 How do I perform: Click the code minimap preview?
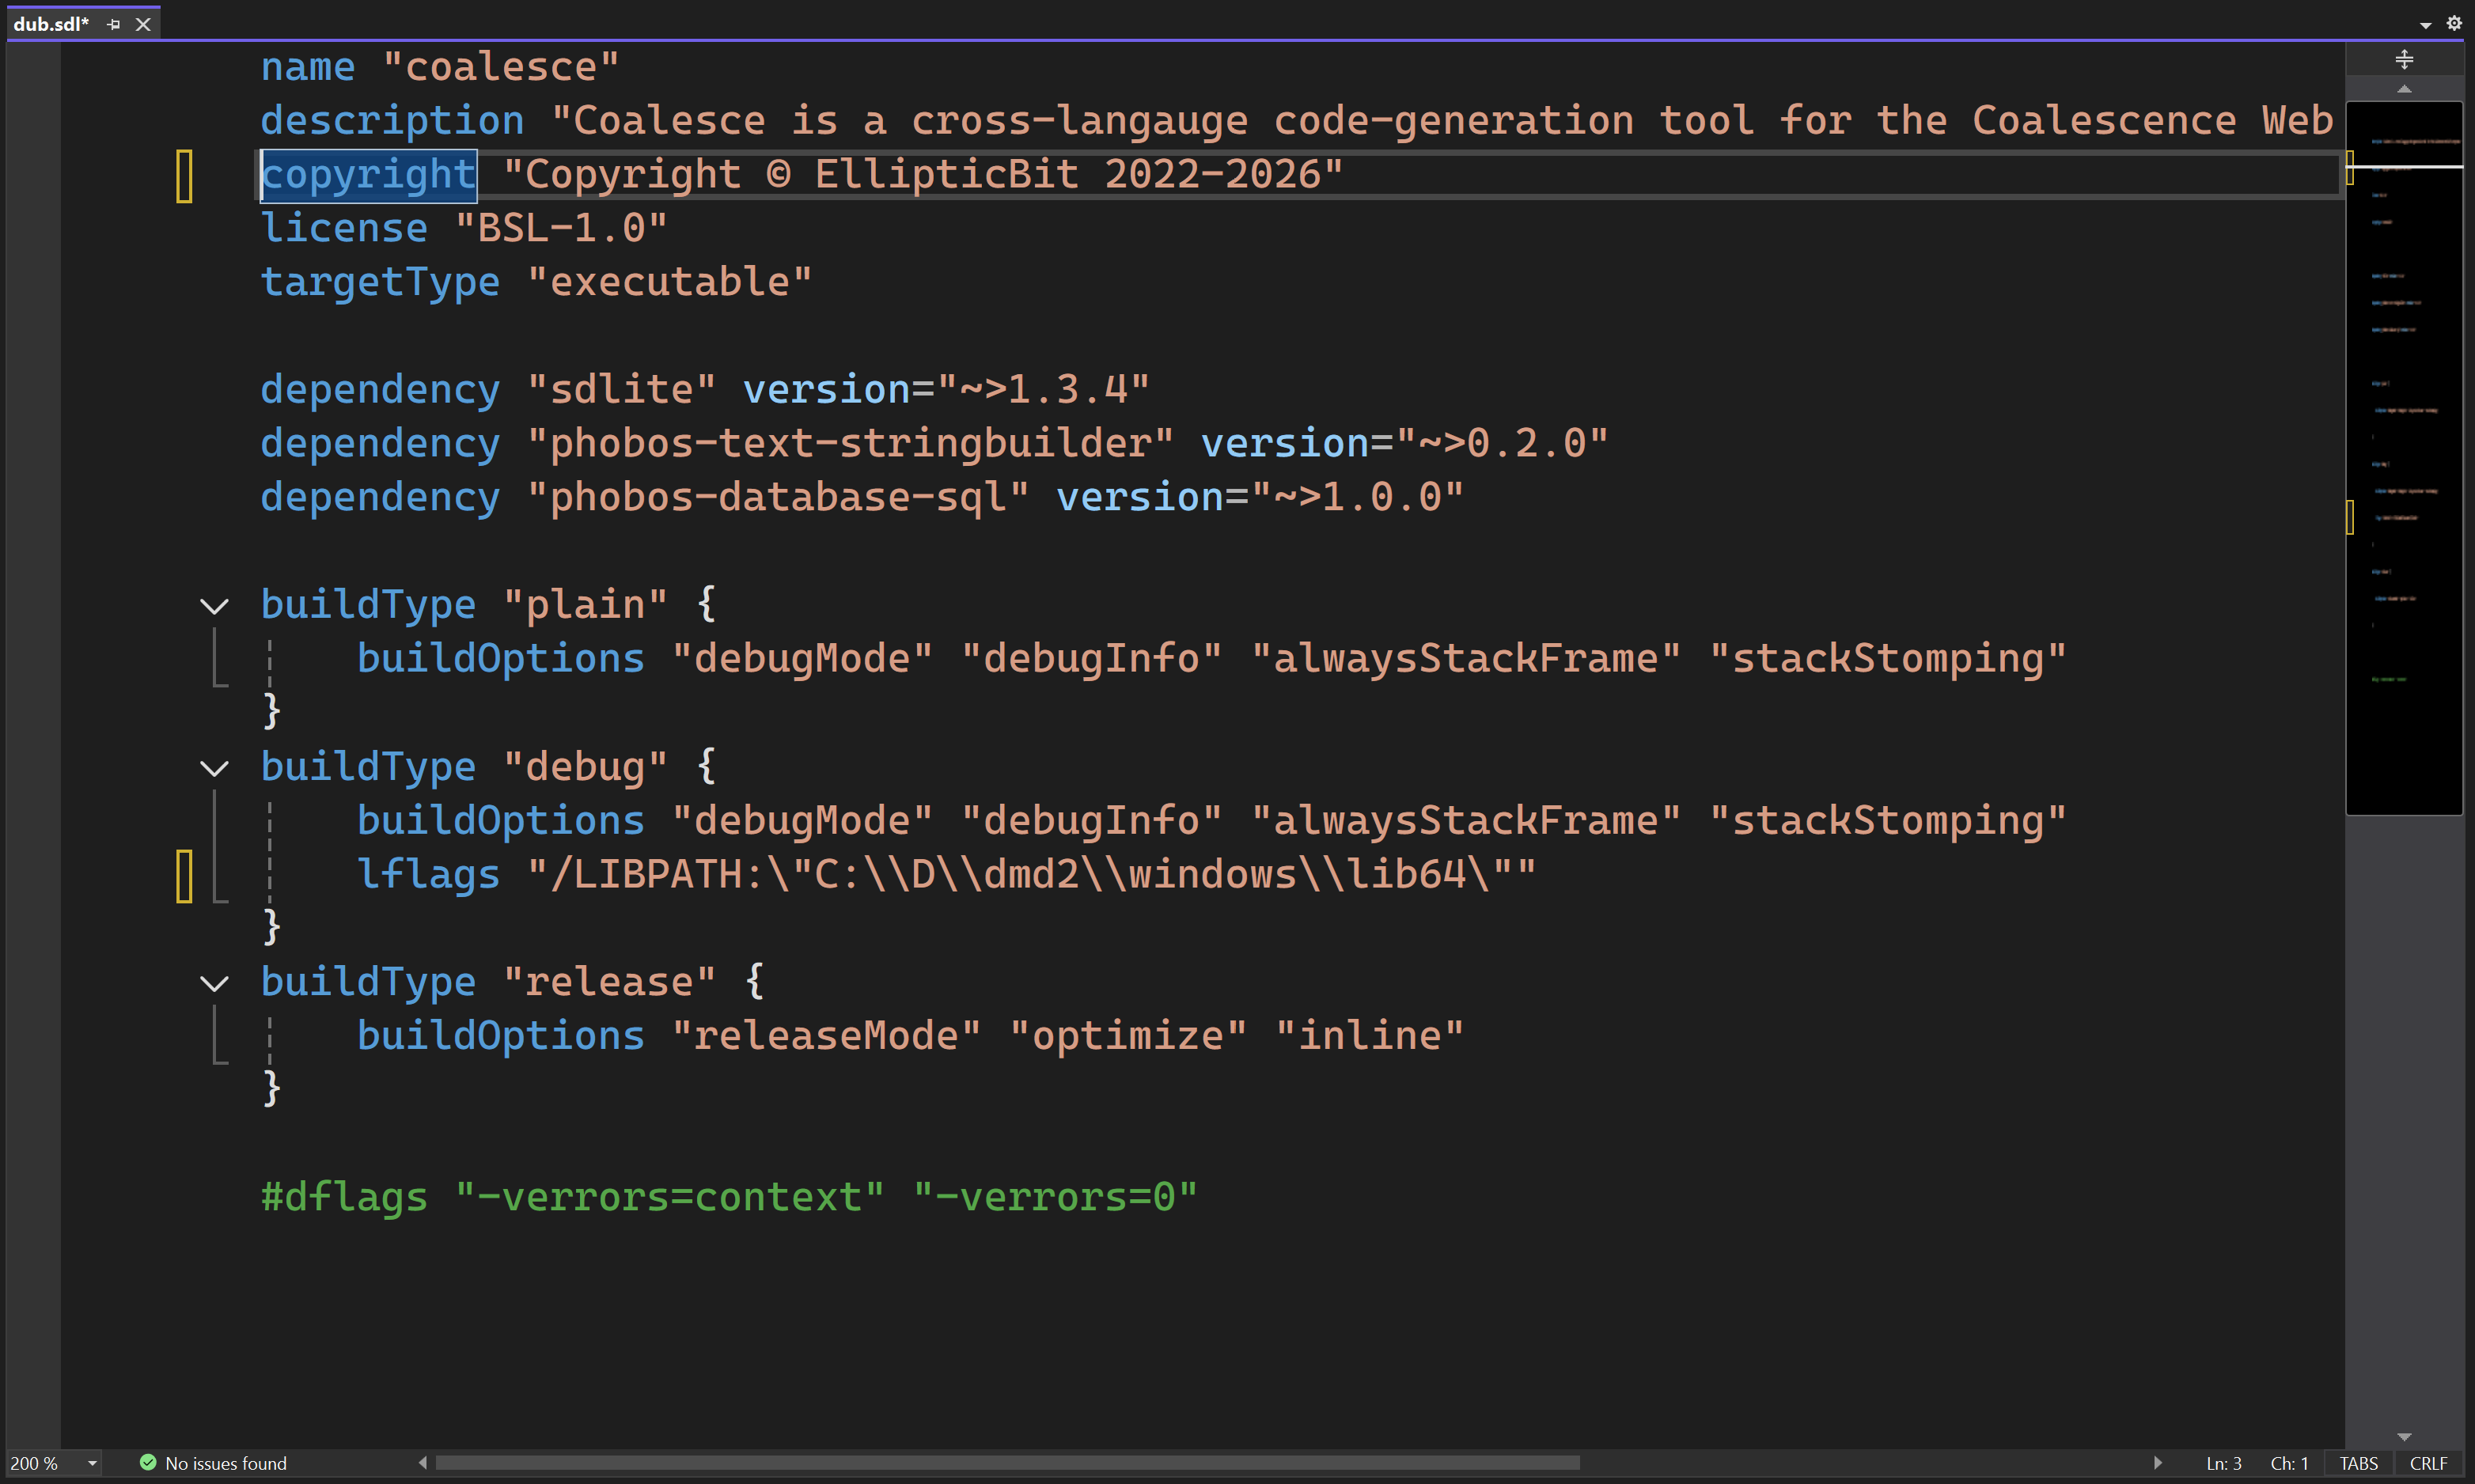click(x=2404, y=458)
